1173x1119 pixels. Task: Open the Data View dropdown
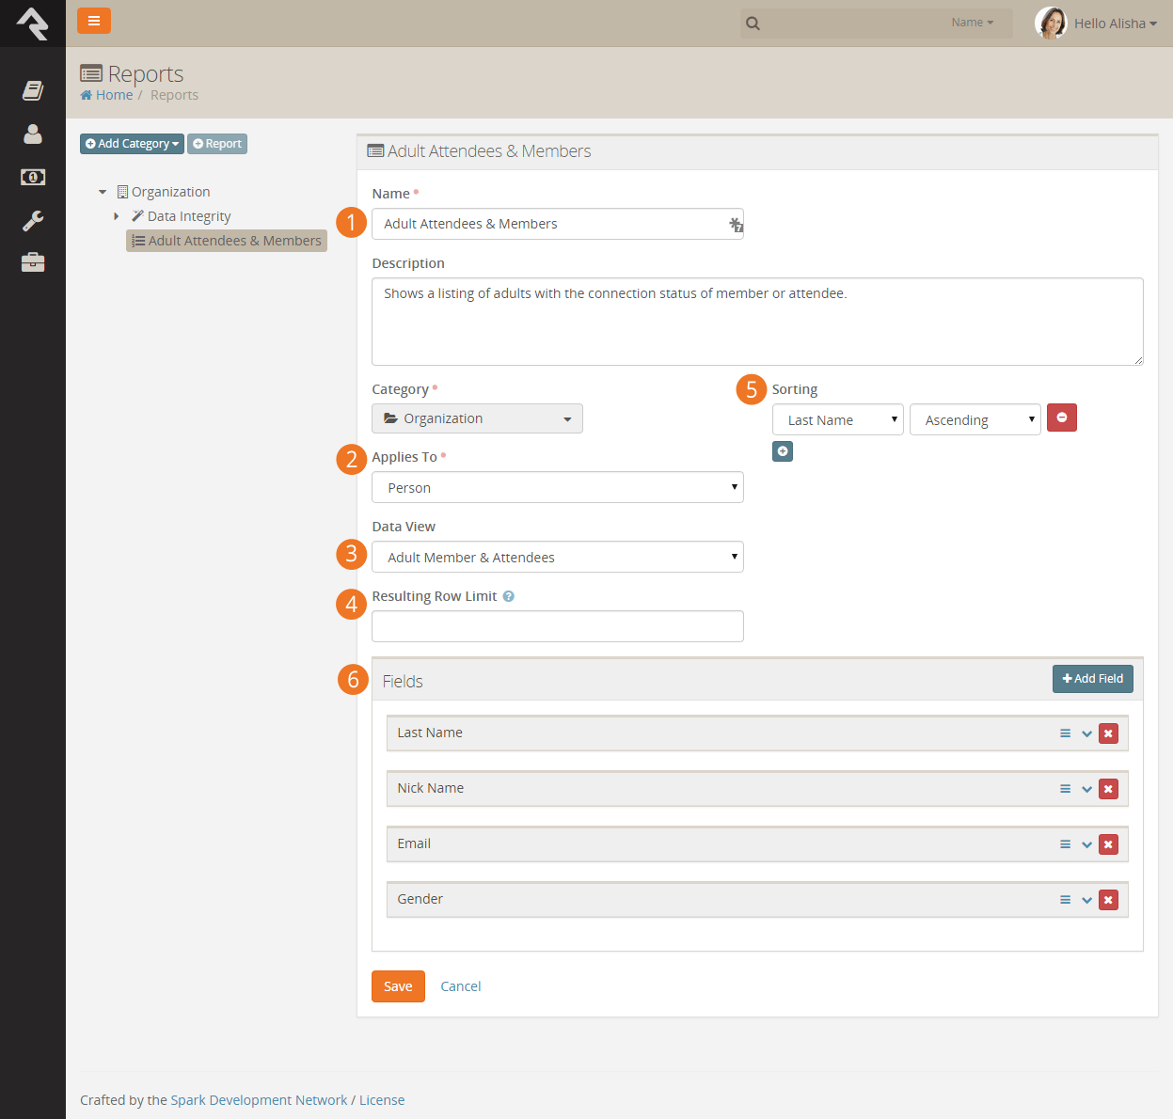[558, 557]
